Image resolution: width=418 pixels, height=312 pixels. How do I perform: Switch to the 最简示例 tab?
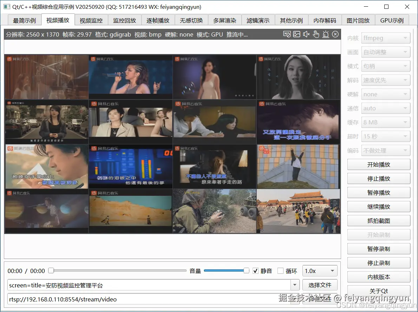pyautogui.click(x=24, y=20)
